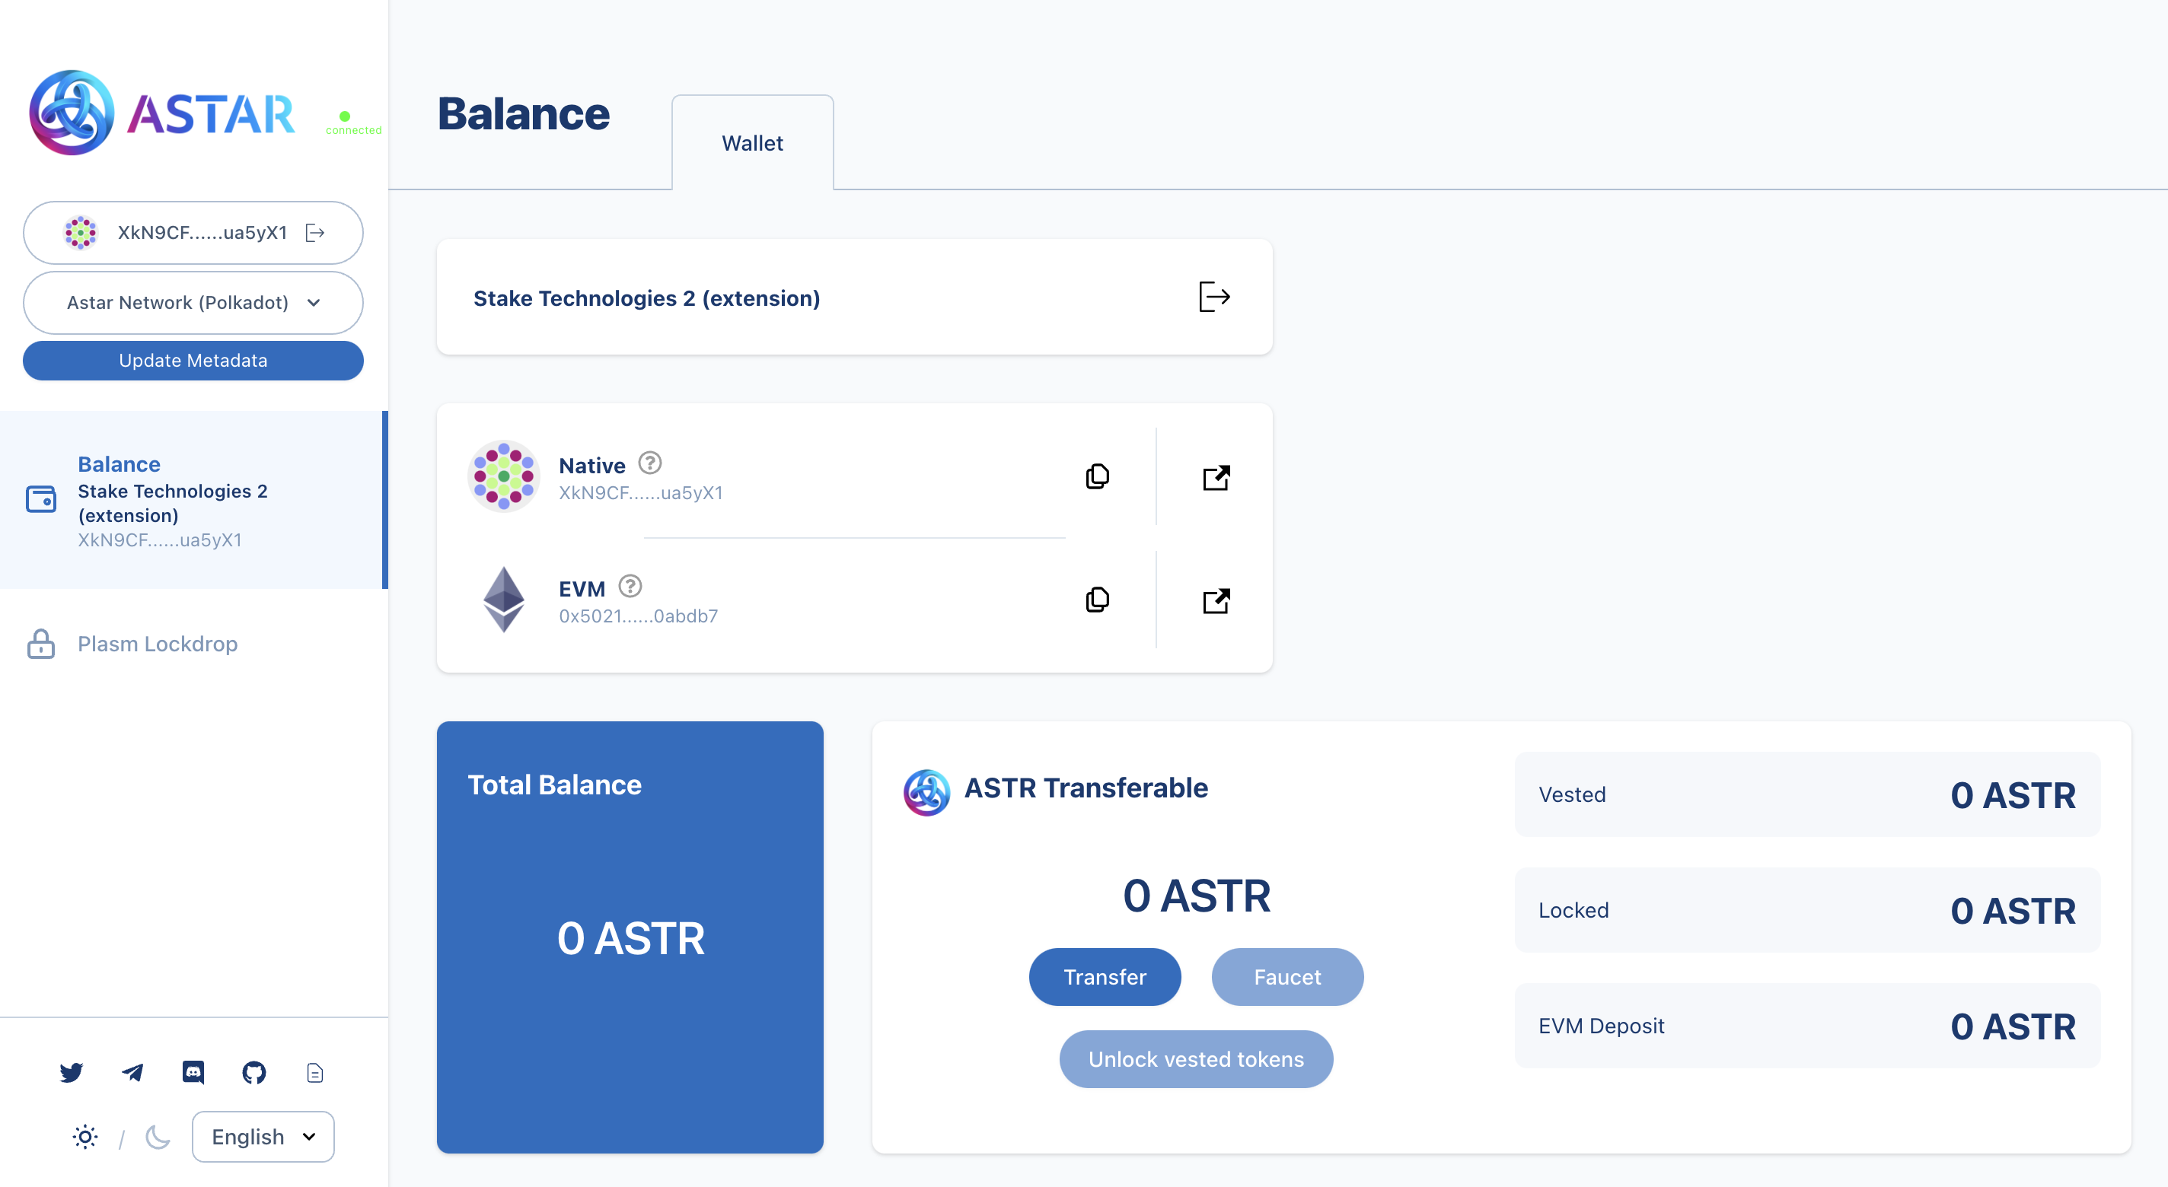Switch to light mode sun icon
The height and width of the screenshot is (1187, 2168).
pyautogui.click(x=85, y=1137)
